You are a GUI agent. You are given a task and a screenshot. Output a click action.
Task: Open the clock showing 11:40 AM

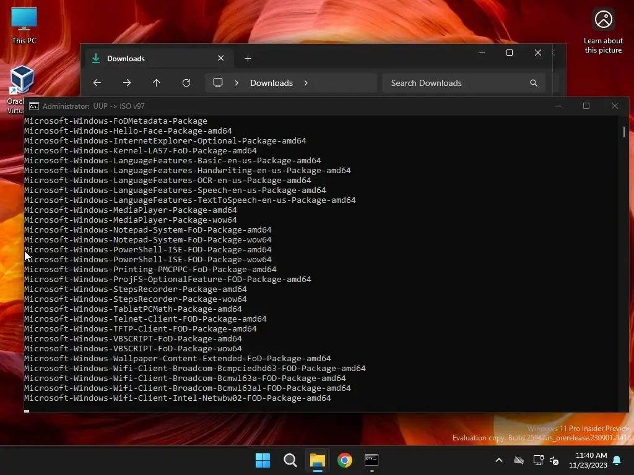point(588,460)
